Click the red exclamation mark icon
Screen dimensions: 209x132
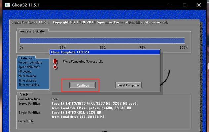pyautogui.click(x=55, y=64)
